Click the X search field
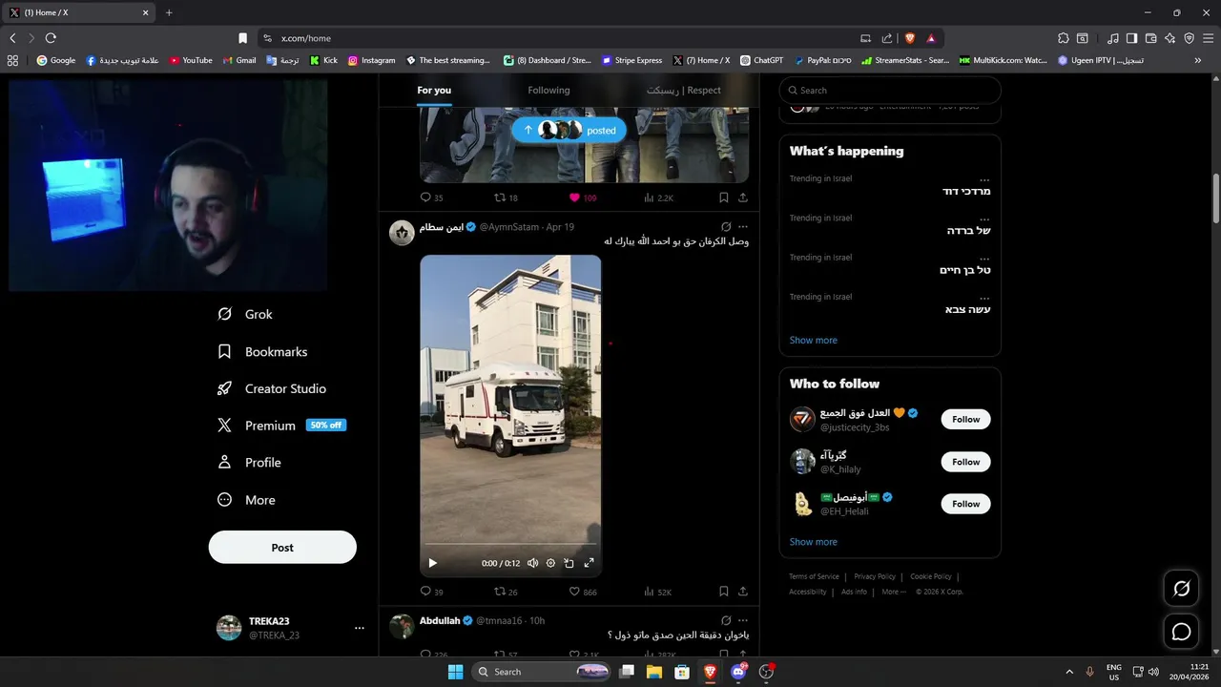 [890, 91]
